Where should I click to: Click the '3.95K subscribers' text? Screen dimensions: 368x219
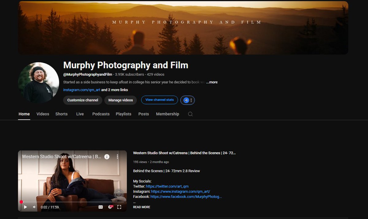pos(129,74)
